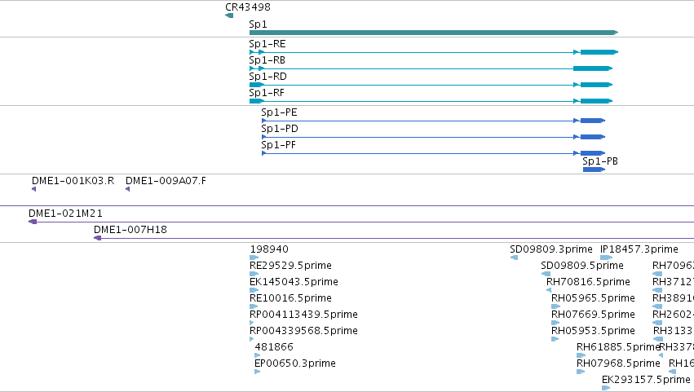The height and width of the screenshot is (392, 694).
Task: Select the RH07669.5prime glyph
Action: point(555,323)
